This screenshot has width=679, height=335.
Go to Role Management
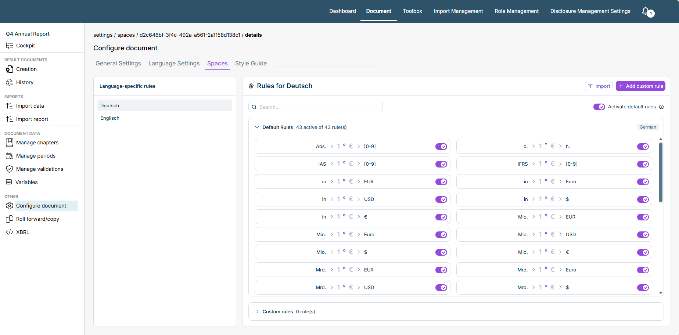click(516, 11)
